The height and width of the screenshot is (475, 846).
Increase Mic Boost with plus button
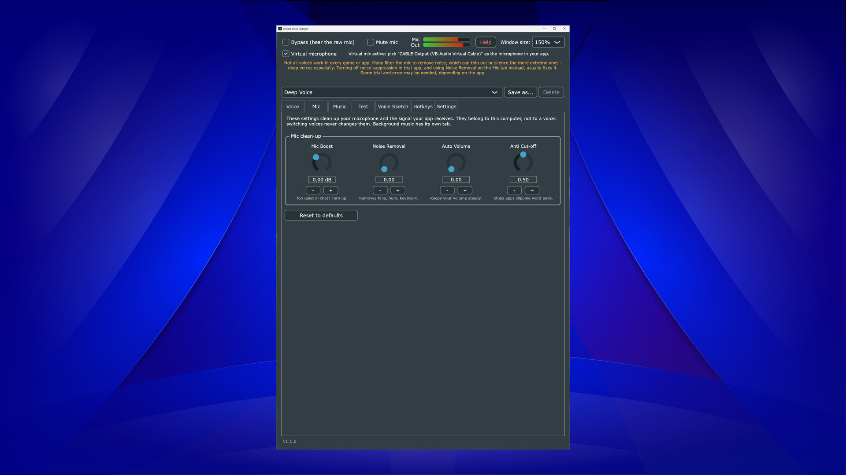(331, 190)
